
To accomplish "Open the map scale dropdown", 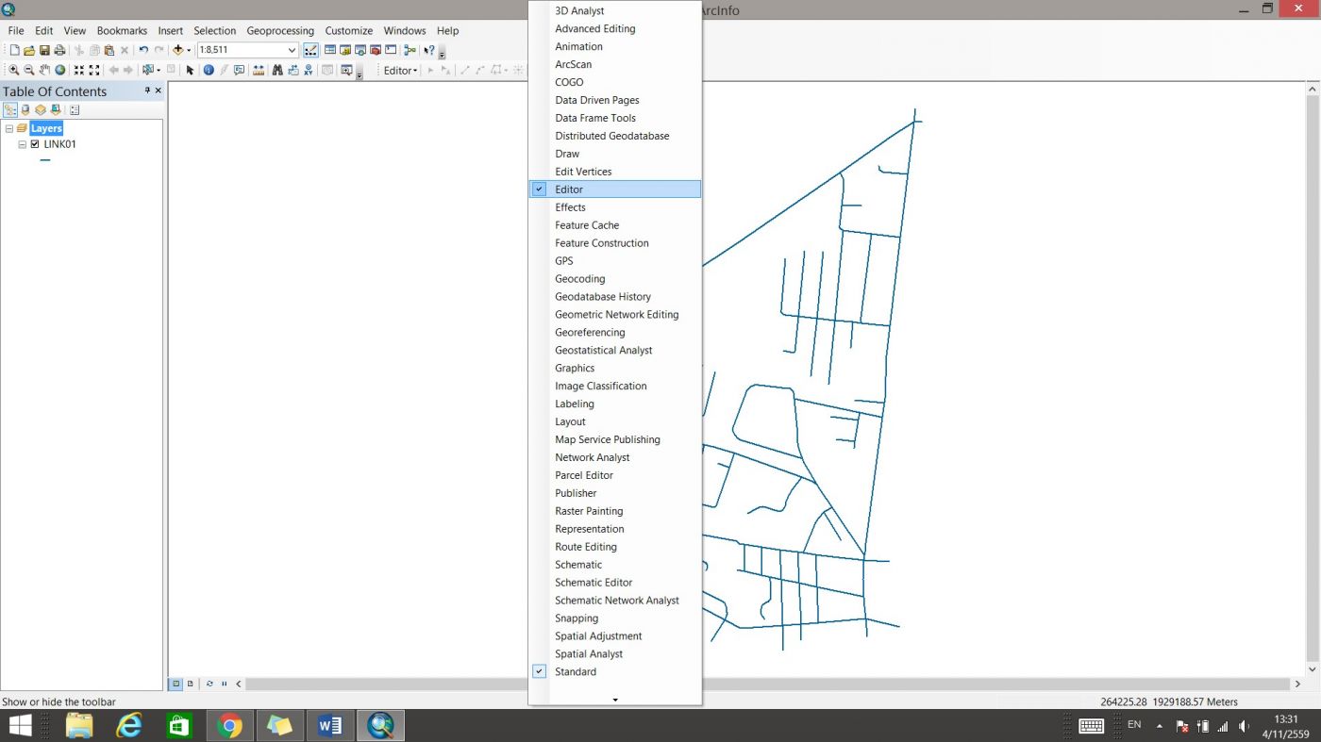I will pos(292,50).
